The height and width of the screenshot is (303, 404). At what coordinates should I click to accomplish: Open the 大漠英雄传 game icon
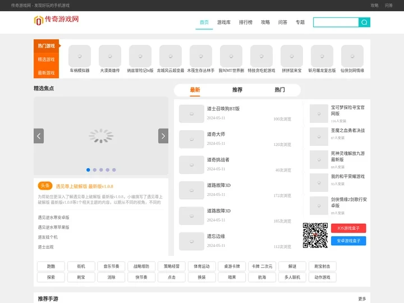click(110, 56)
